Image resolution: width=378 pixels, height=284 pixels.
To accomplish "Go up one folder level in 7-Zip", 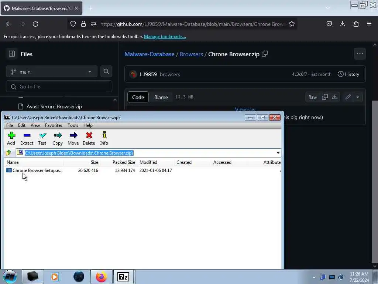I will (9, 153).
